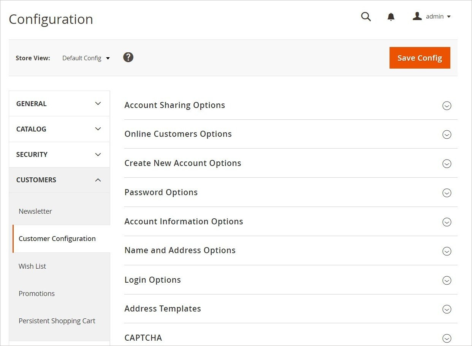Expand Password Options with its circle arrow

click(447, 193)
